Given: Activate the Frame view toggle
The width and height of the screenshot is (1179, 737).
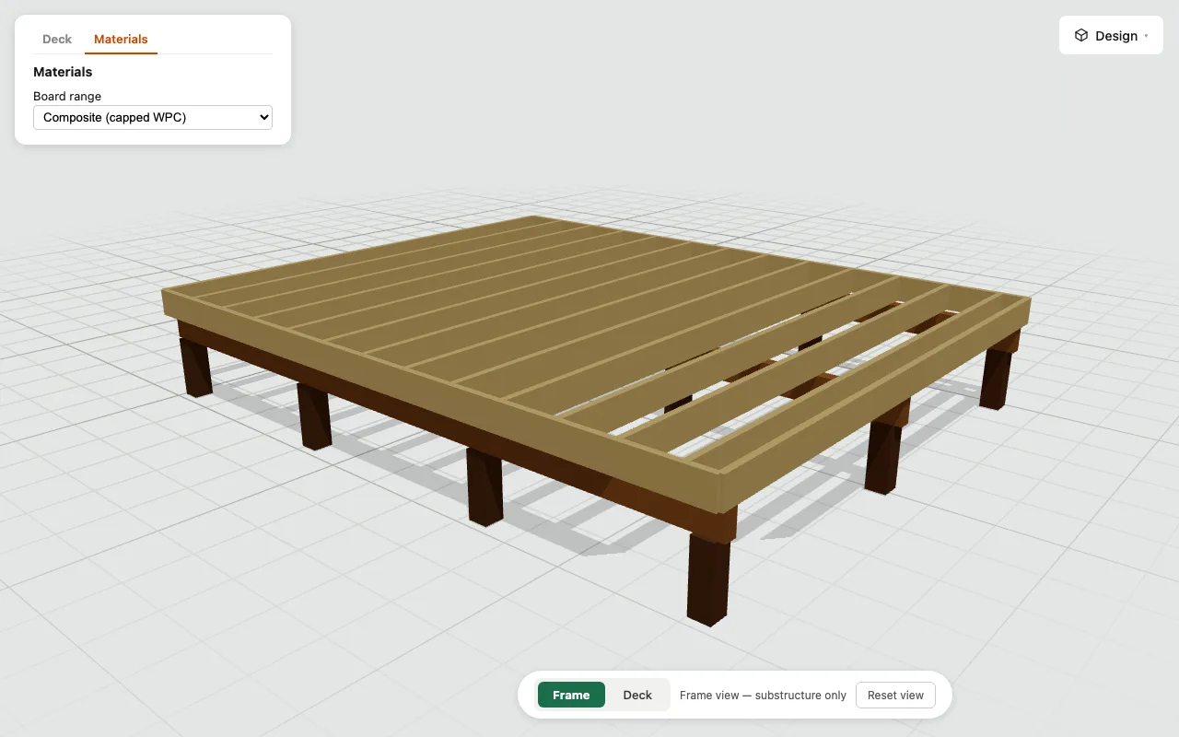Looking at the screenshot, I should point(571,696).
